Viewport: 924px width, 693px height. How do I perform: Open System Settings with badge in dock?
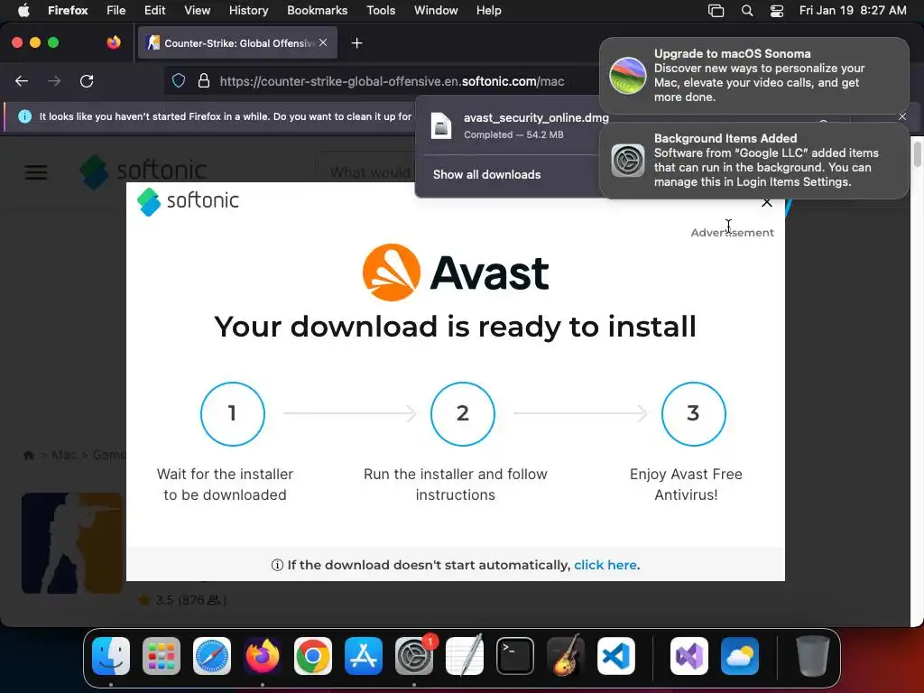click(414, 656)
